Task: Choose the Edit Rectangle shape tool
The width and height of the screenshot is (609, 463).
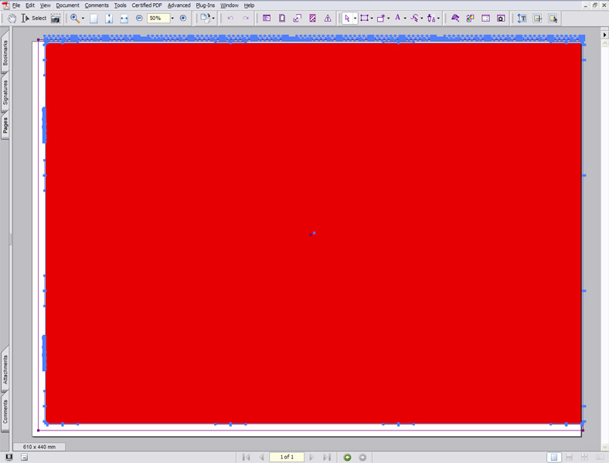Action: tap(364, 19)
